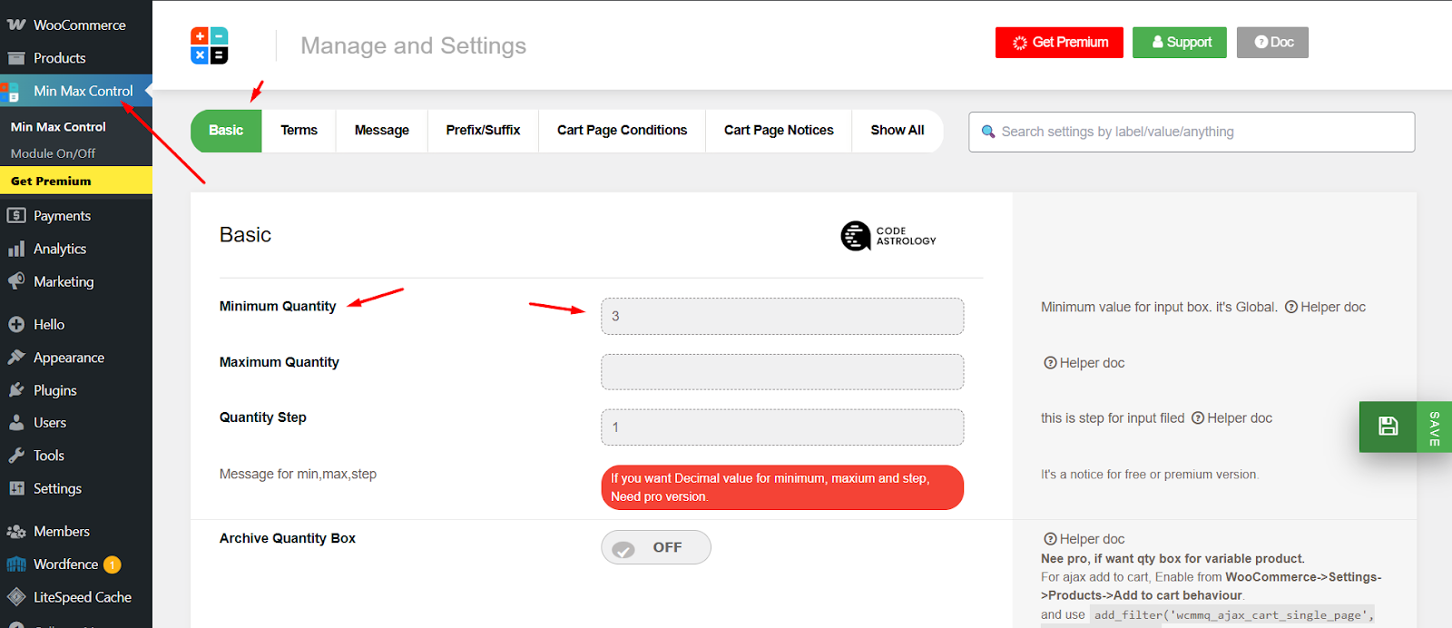Click the magnifier icon in search box

tap(988, 132)
